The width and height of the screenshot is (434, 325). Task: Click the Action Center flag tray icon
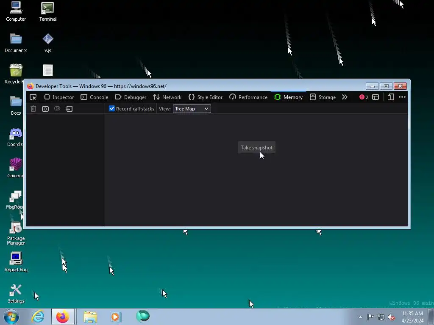tap(370, 317)
